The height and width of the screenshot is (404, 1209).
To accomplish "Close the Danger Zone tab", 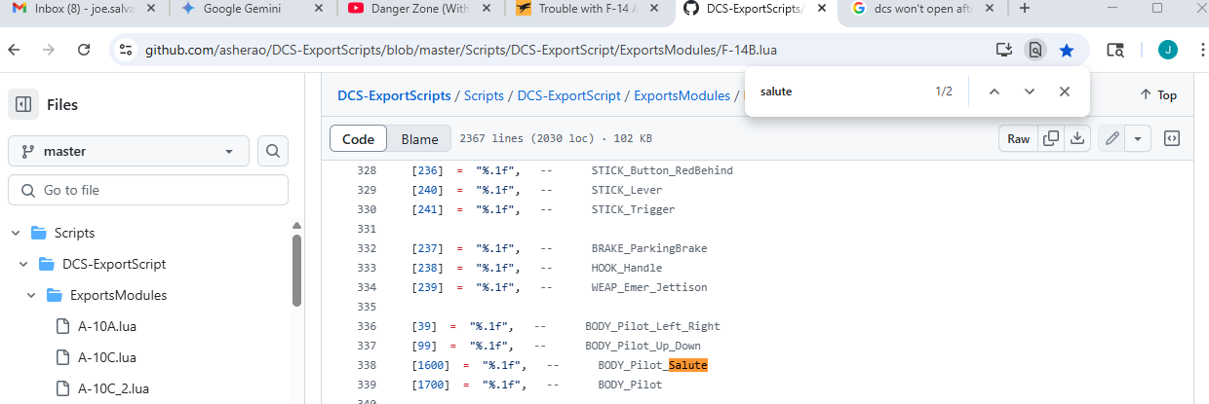I will click(x=487, y=9).
